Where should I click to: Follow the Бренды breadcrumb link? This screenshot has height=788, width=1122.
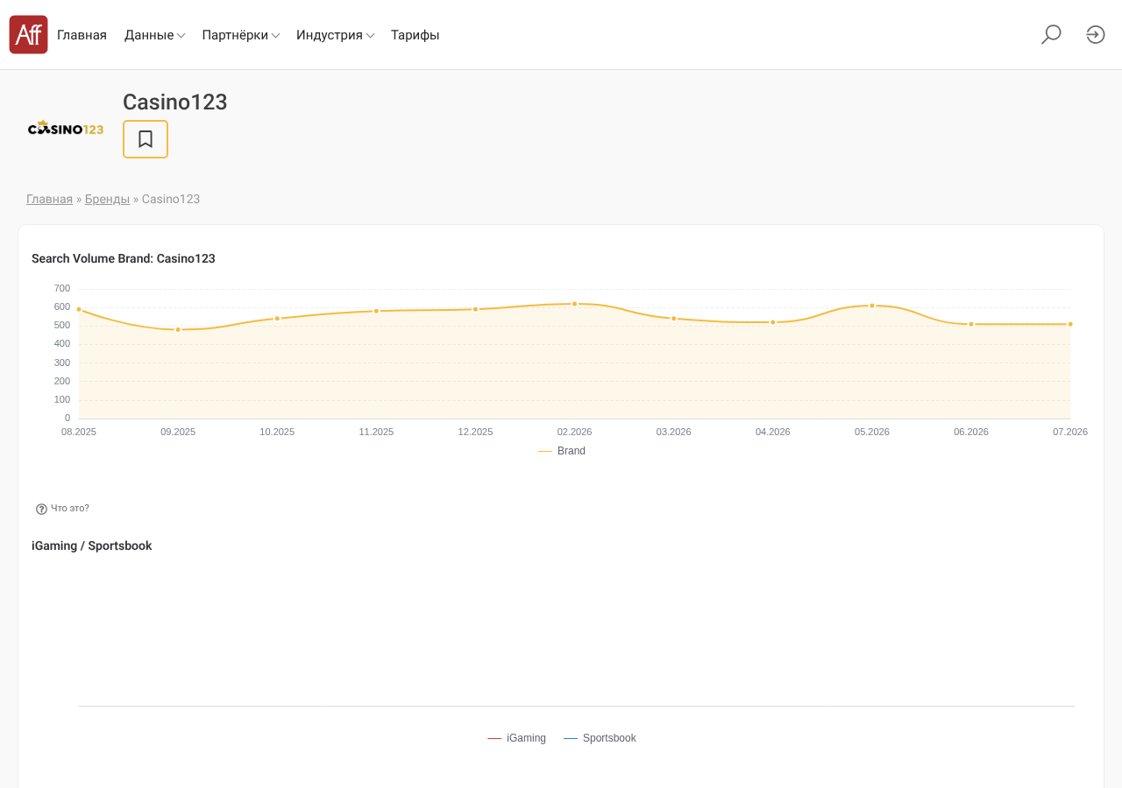[x=107, y=199]
